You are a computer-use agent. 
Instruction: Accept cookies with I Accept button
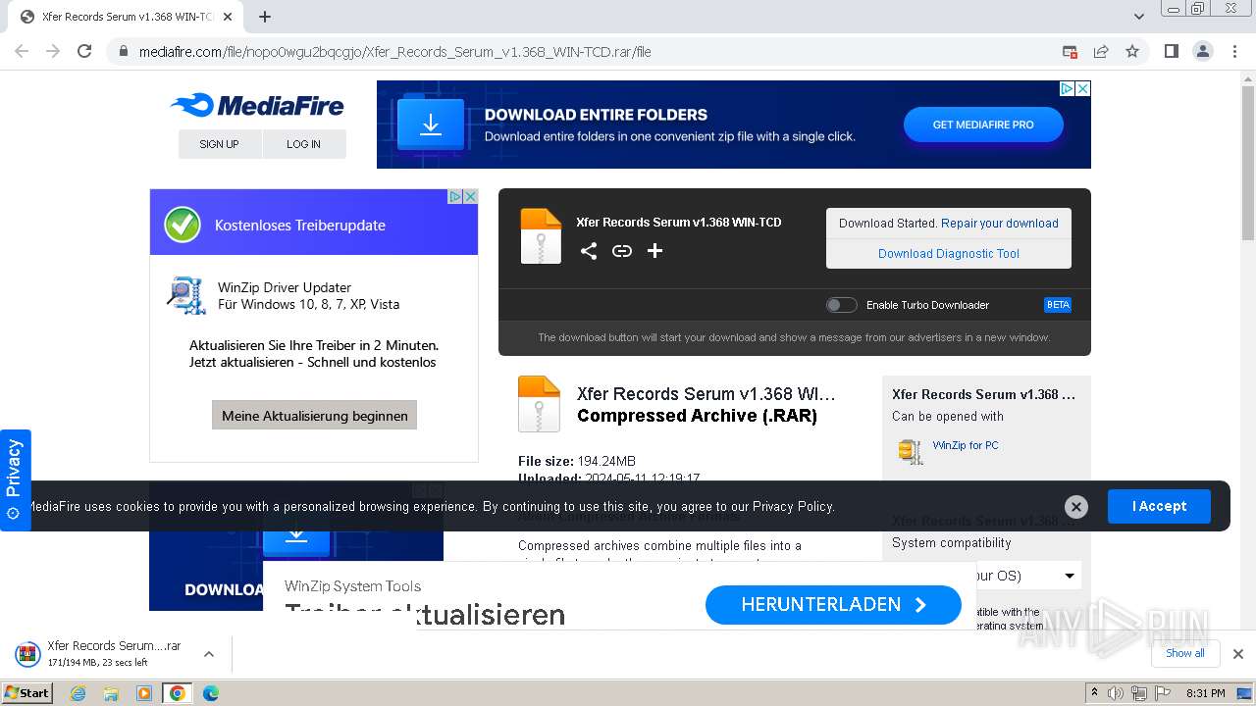[x=1159, y=506]
